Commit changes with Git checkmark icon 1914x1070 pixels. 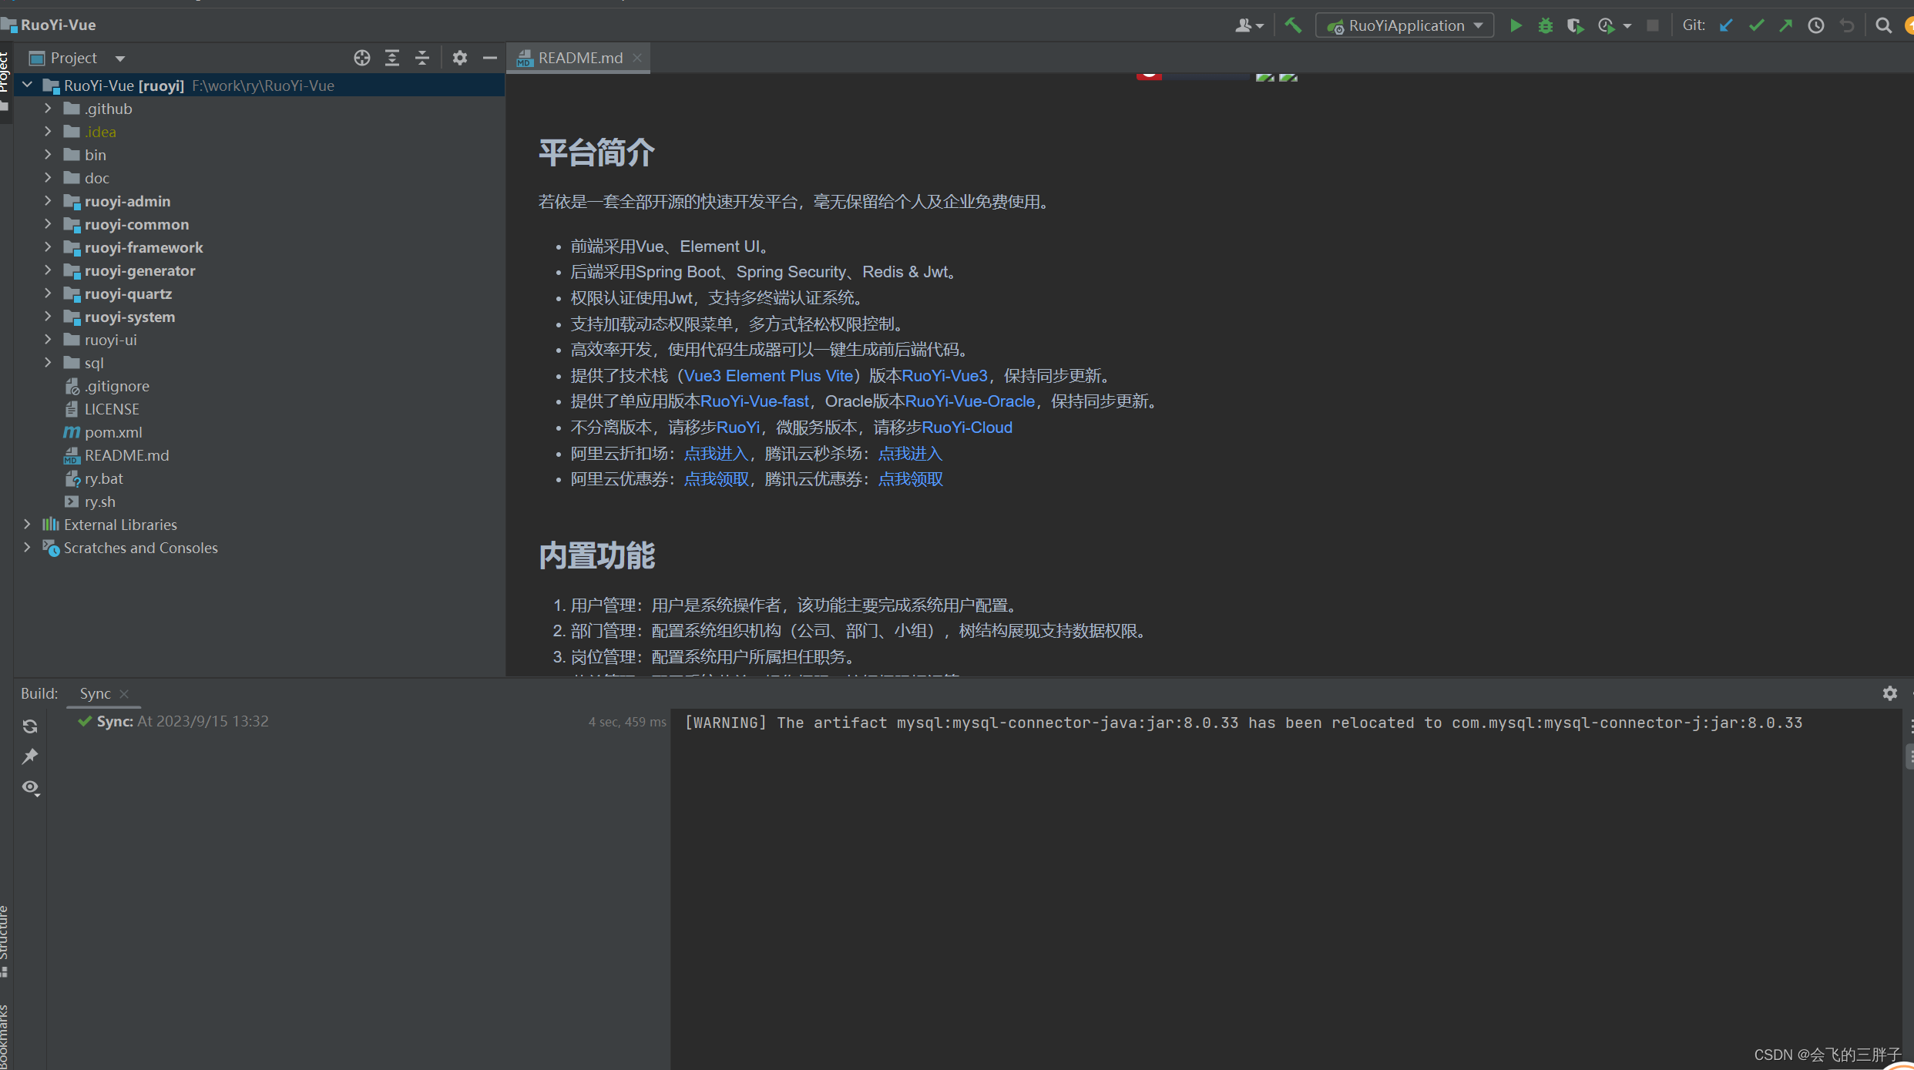pos(1756,25)
